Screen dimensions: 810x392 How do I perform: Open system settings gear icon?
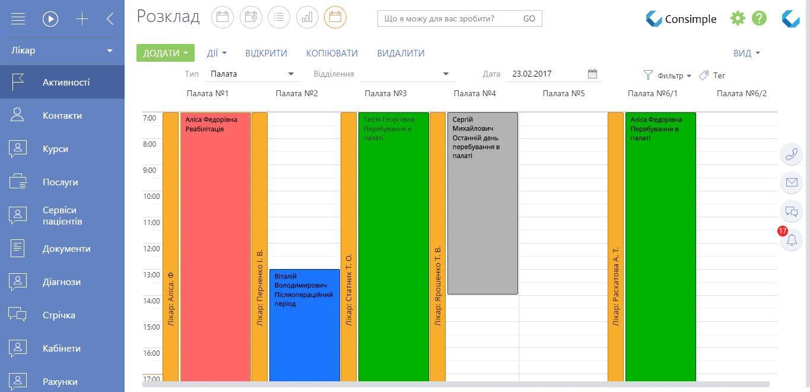click(738, 18)
